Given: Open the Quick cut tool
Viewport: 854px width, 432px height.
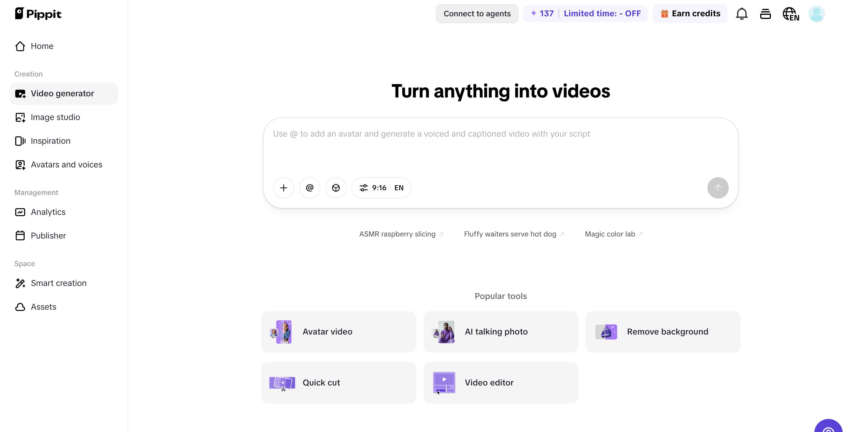Looking at the screenshot, I should click(x=339, y=383).
